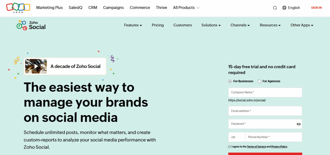Change language via English label

(294, 8)
